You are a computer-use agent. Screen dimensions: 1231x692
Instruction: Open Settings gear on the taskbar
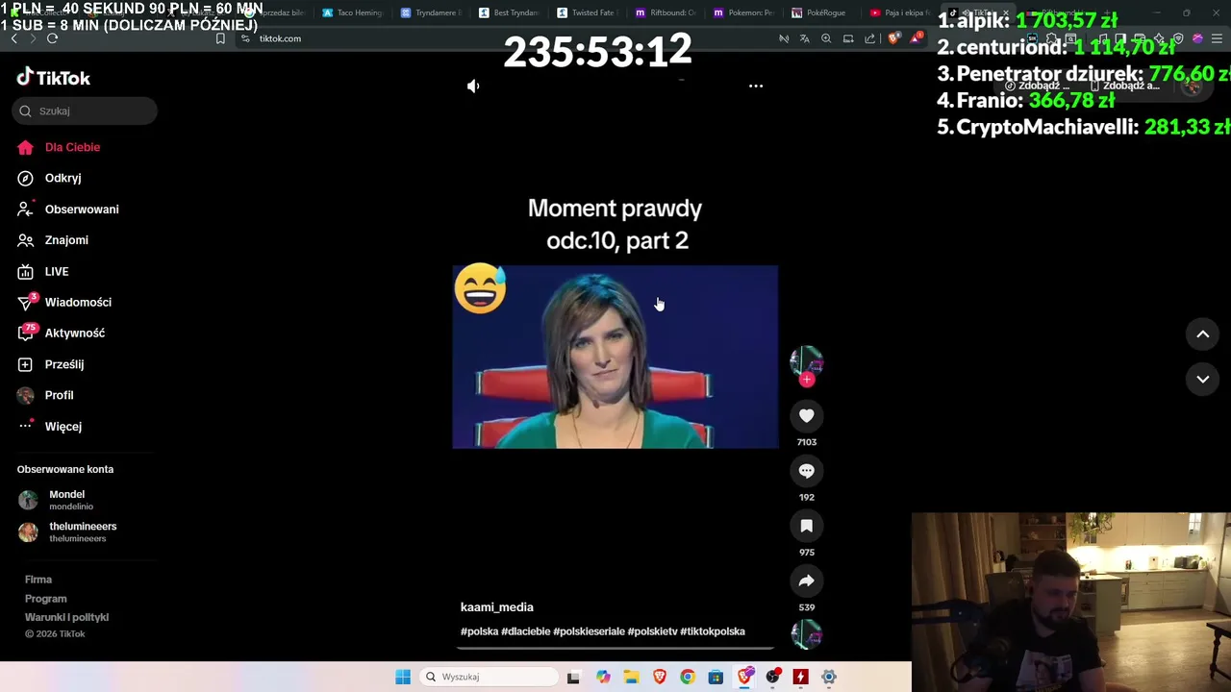point(828,677)
